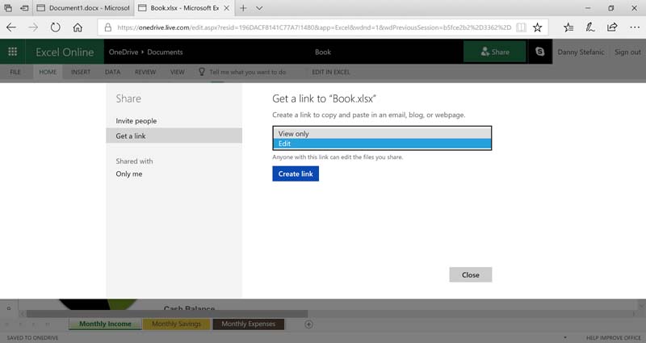This screenshot has width=646, height=343.
Task: Select Invite people in Share panel
Action: pyautogui.click(x=136, y=120)
